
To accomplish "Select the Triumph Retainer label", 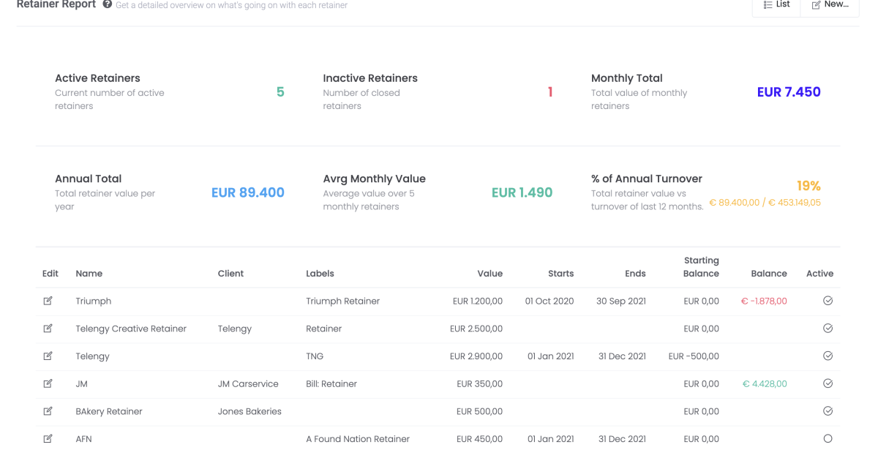I will [342, 301].
